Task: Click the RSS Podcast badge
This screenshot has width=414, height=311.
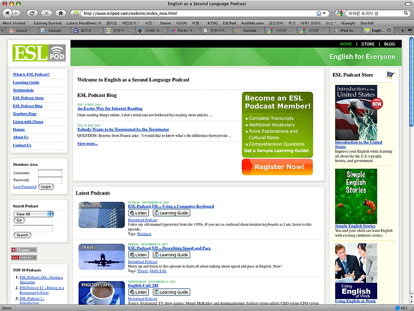Action: [24, 258]
